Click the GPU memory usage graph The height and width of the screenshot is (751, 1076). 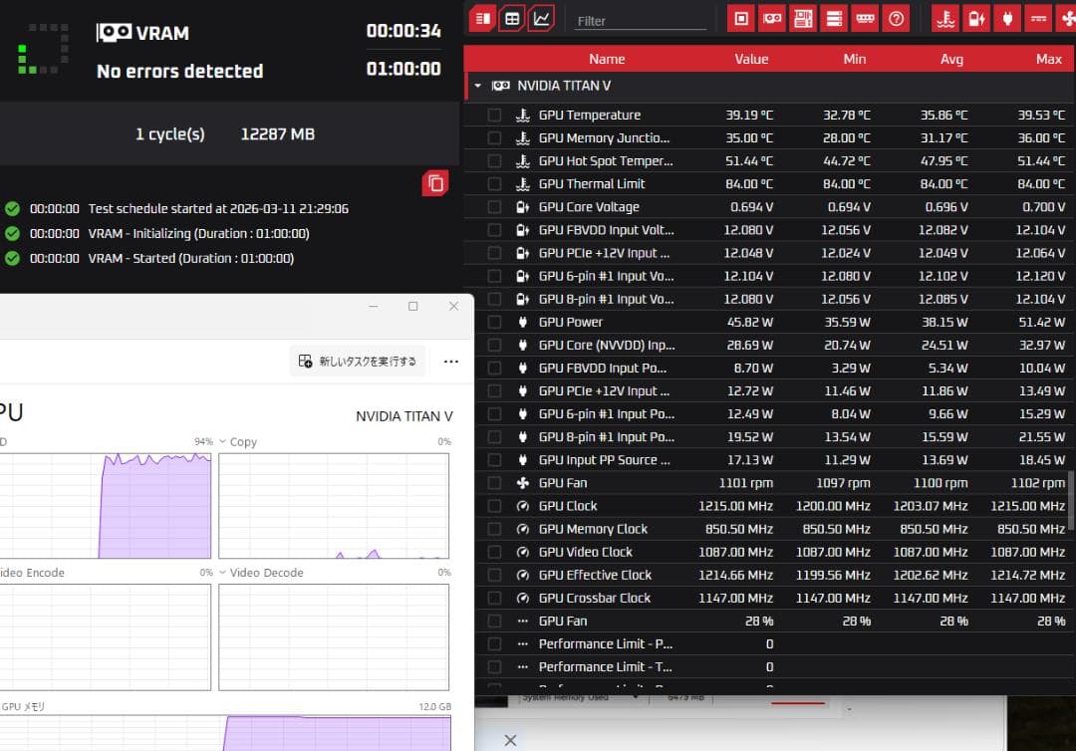[x=225, y=732]
